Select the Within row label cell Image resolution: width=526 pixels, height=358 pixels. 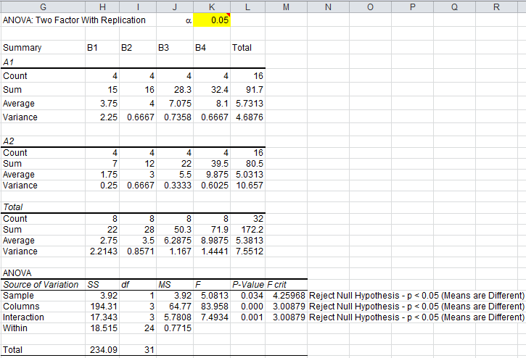pos(15,328)
